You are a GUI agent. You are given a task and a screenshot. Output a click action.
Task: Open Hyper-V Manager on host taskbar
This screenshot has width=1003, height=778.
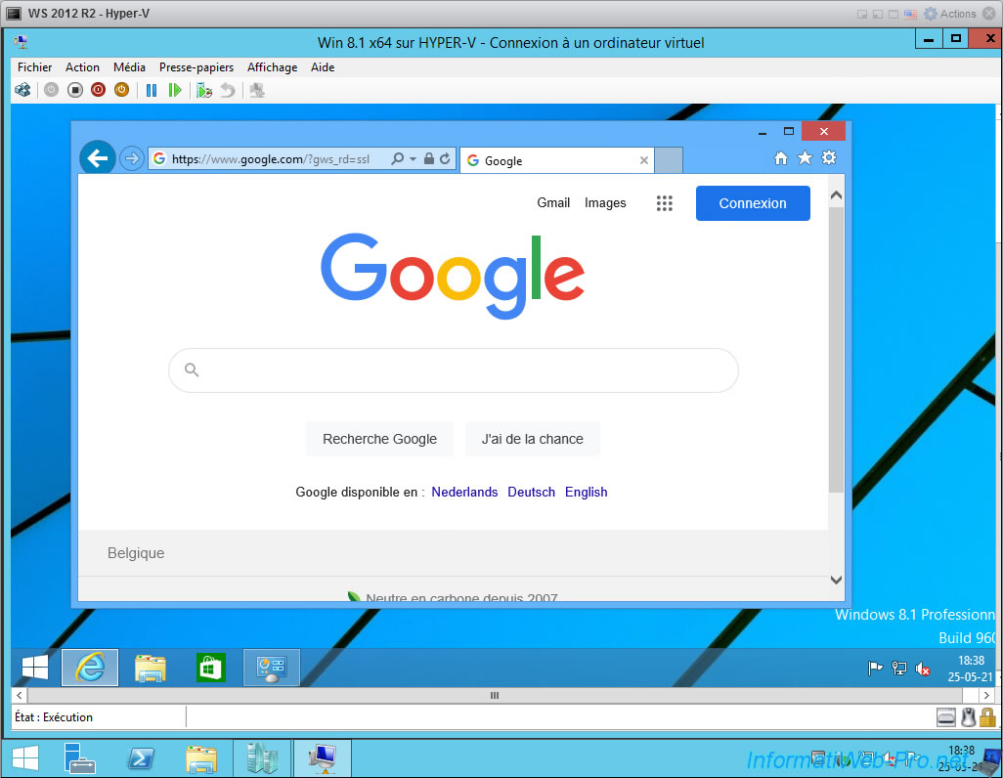point(262,758)
